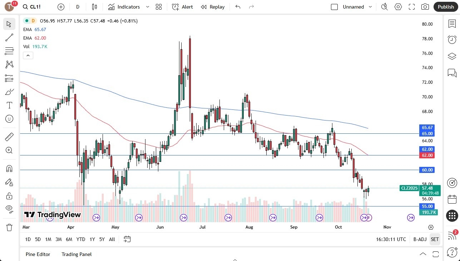Select the 1Y timeframe
Image resolution: width=460 pixels, height=261 pixels.
(92, 239)
